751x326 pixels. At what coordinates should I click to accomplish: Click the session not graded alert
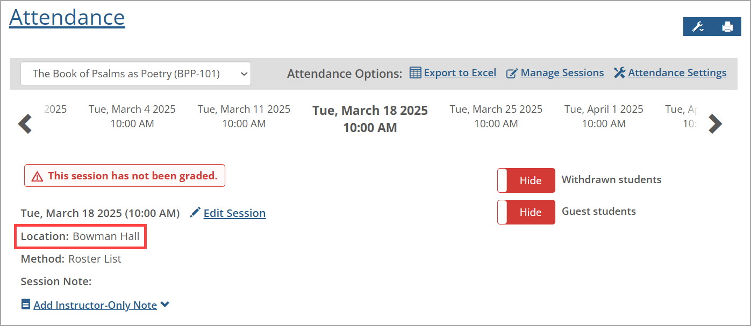(125, 176)
